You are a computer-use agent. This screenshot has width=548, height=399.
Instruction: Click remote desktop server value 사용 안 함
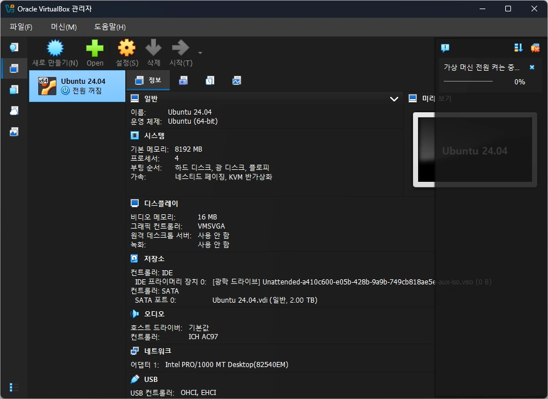(214, 235)
